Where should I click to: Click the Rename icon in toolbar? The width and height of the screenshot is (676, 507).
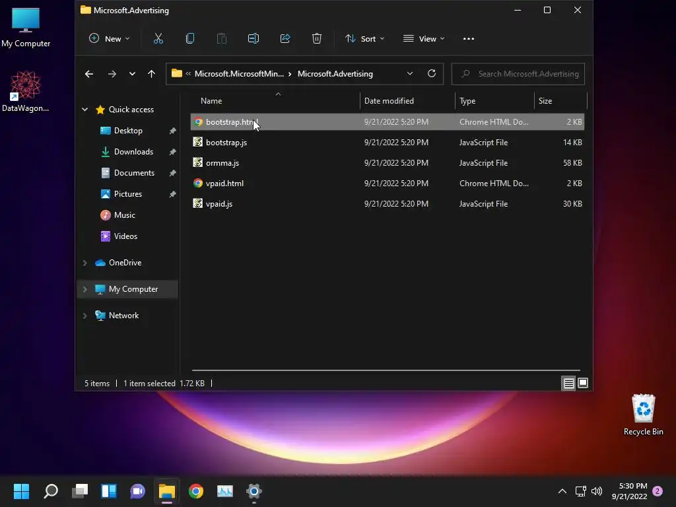(x=253, y=39)
